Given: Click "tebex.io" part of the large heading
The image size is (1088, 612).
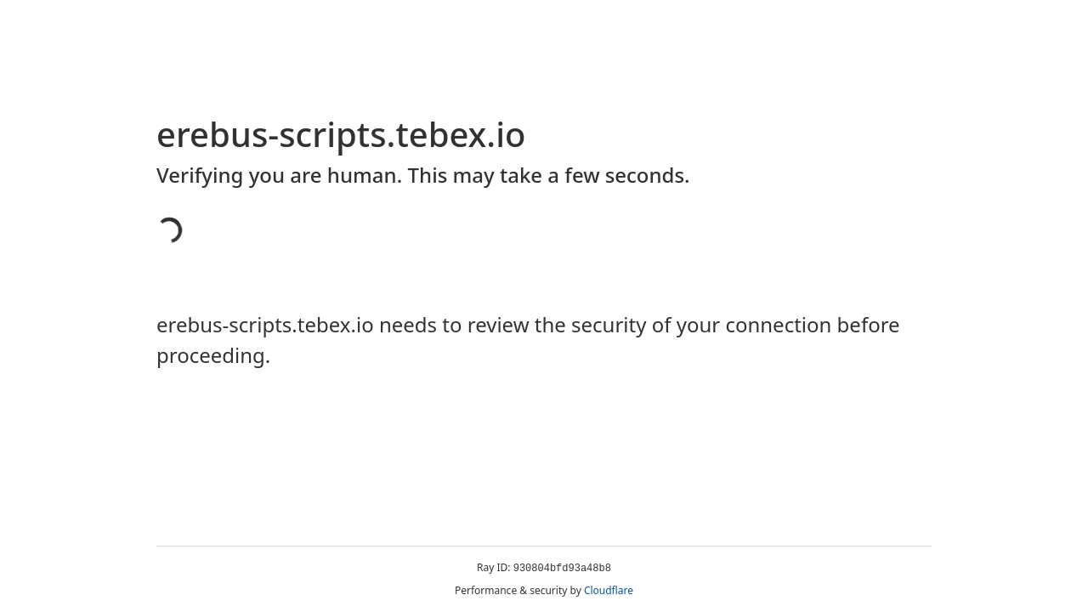Looking at the screenshot, I should pos(461,135).
